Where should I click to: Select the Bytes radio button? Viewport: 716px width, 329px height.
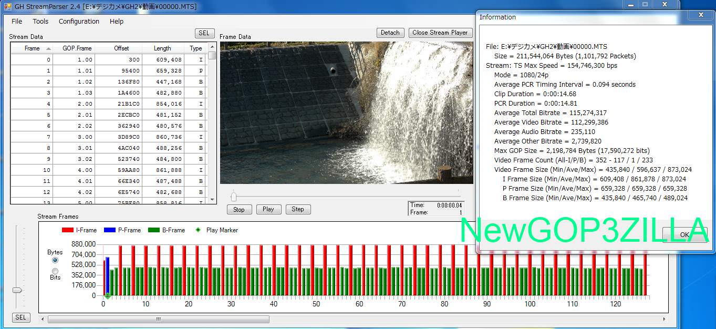(55, 260)
